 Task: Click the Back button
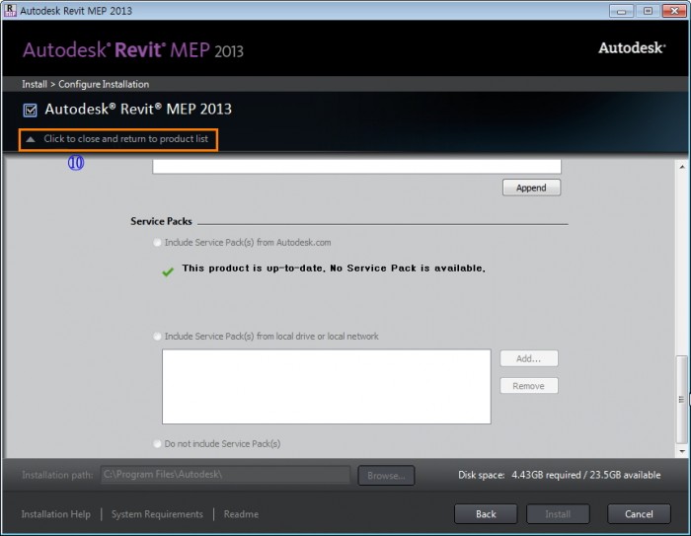point(486,514)
